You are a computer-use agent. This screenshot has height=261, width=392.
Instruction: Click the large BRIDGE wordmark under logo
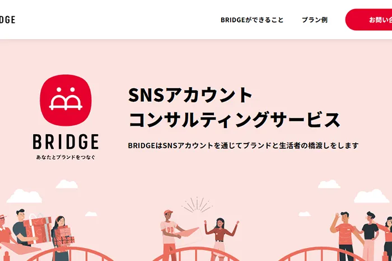66,142
